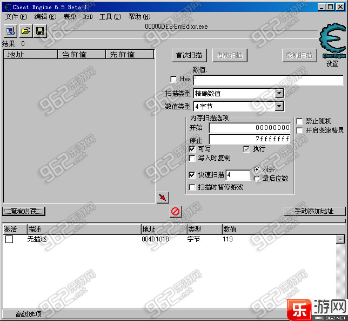
Task: Select the 最后位数 radio button
Action: [257, 179]
